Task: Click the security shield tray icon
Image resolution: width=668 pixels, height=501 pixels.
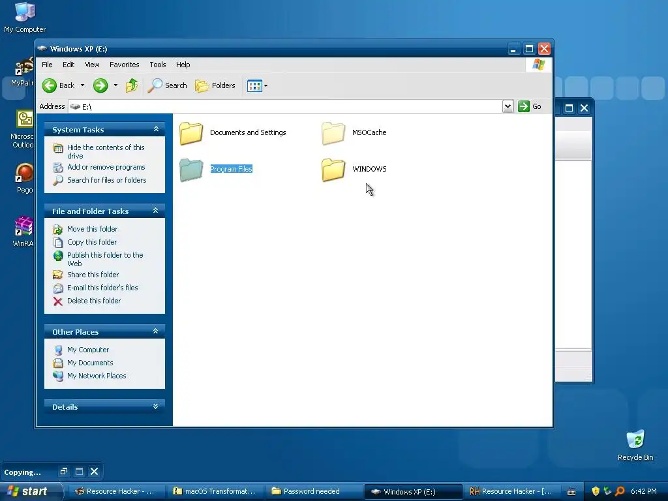Action: tap(595, 491)
